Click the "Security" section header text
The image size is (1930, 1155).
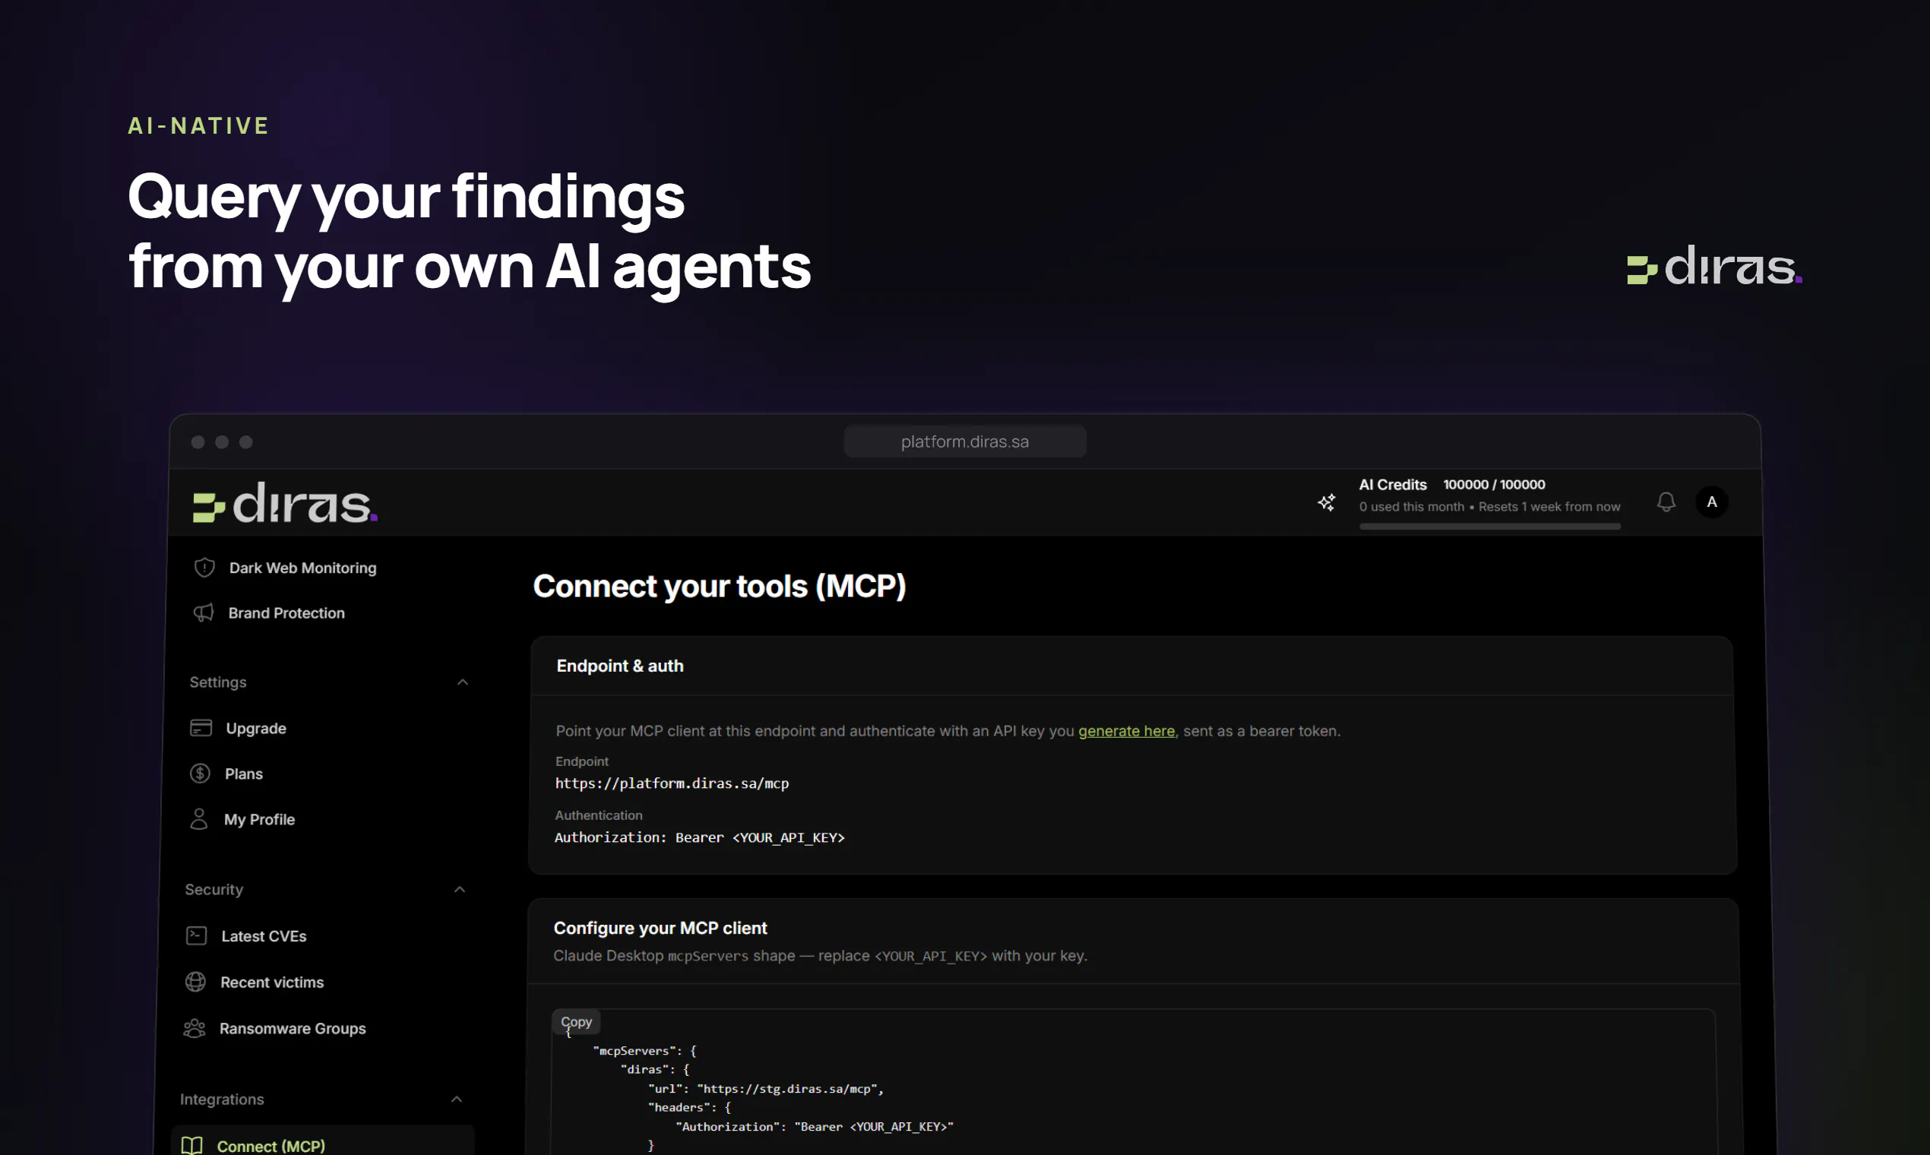point(214,890)
